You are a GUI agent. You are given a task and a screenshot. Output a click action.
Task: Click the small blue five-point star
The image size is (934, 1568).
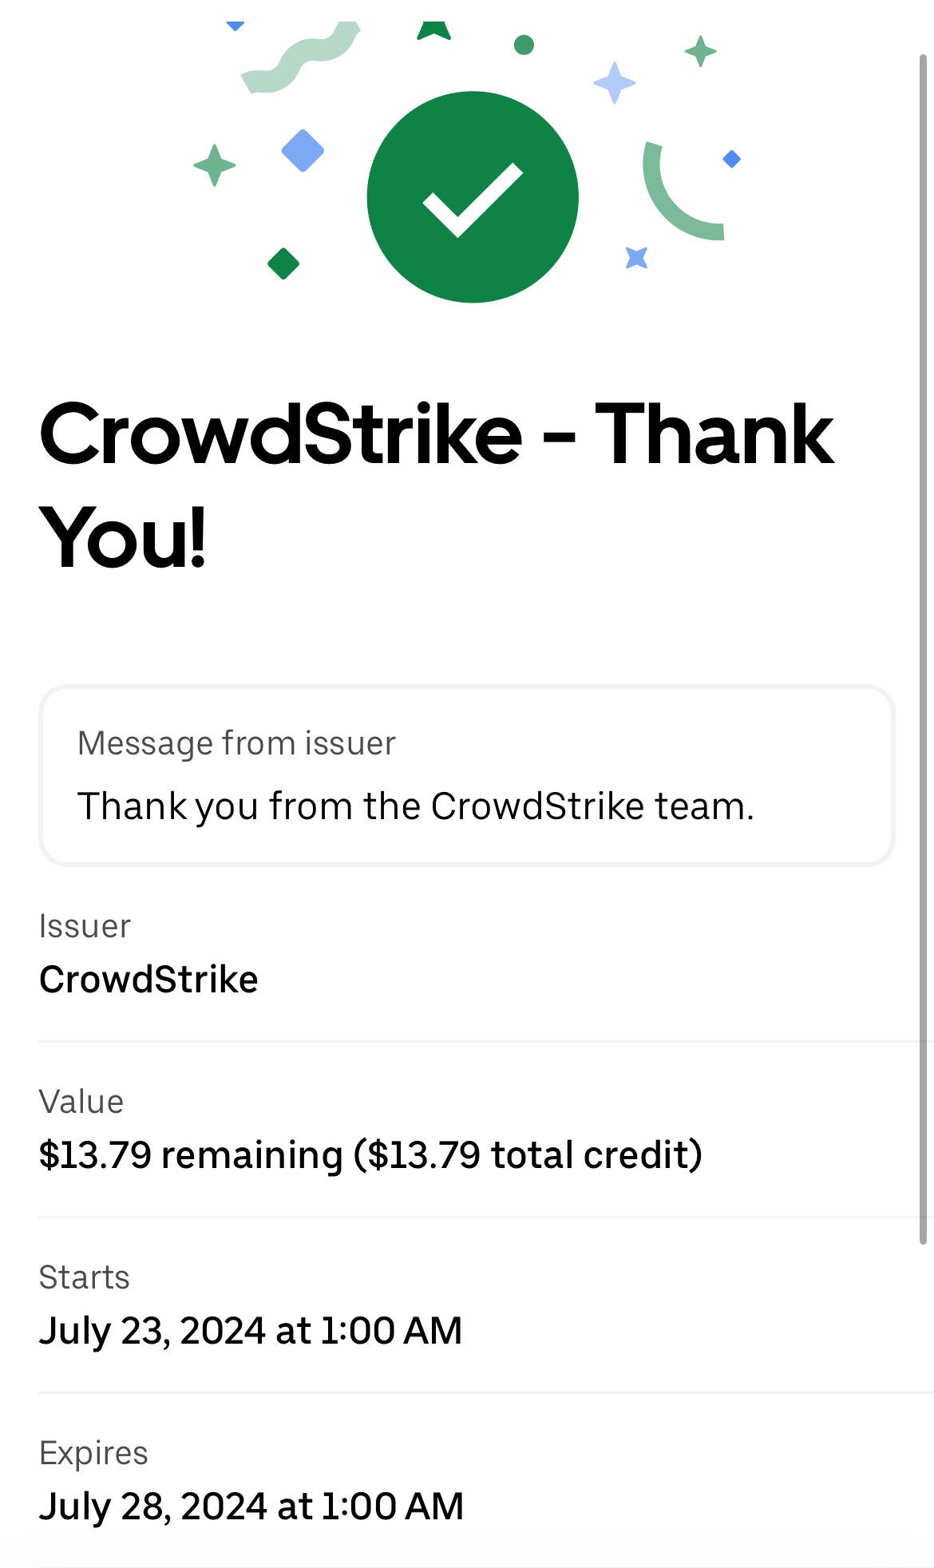(x=636, y=257)
